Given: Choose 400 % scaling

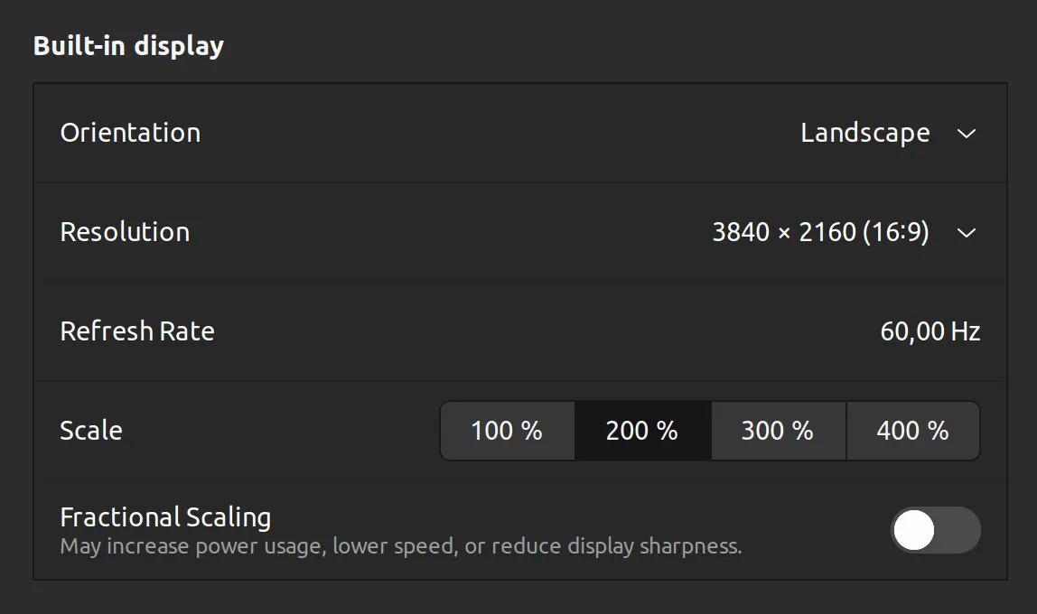Looking at the screenshot, I should tap(913, 431).
